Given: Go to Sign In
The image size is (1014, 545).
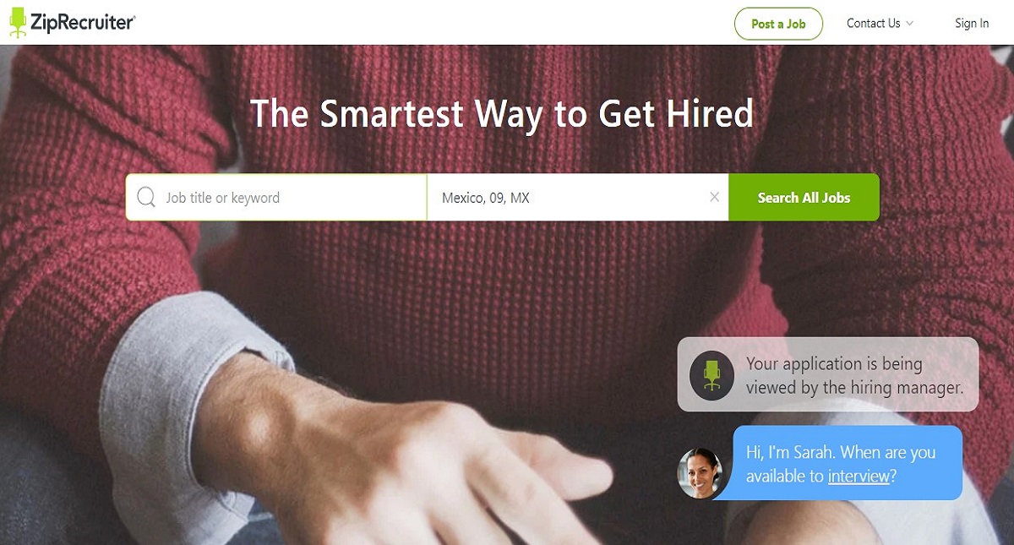Looking at the screenshot, I should [972, 24].
